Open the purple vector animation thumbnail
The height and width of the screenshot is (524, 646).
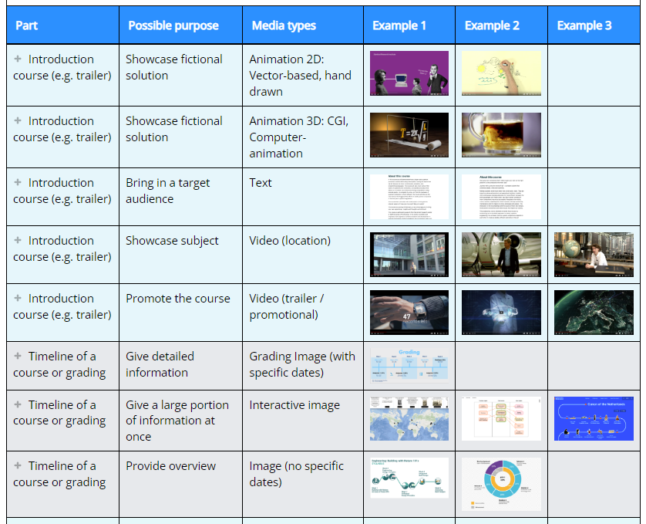[409, 73]
